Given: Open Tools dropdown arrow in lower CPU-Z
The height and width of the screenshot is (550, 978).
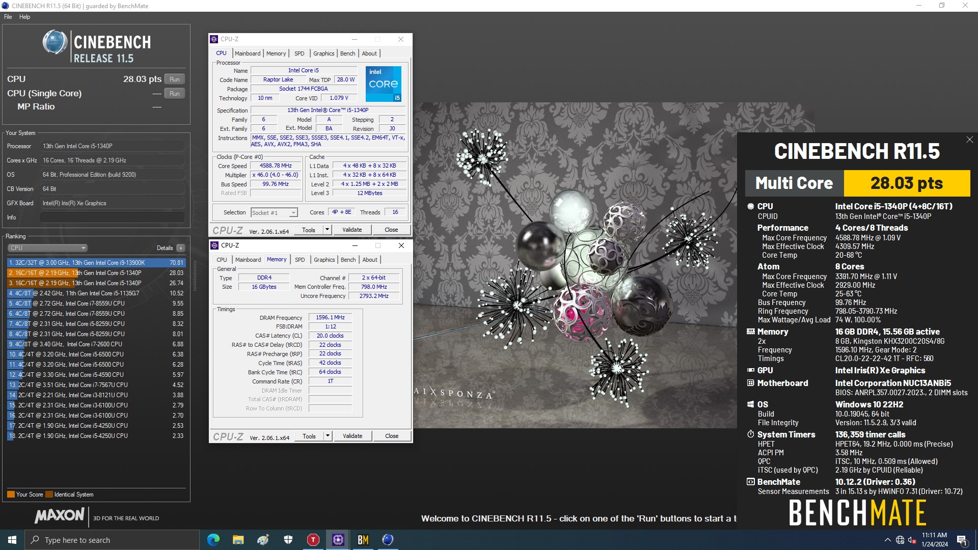Looking at the screenshot, I should pyautogui.click(x=328, y=436).
